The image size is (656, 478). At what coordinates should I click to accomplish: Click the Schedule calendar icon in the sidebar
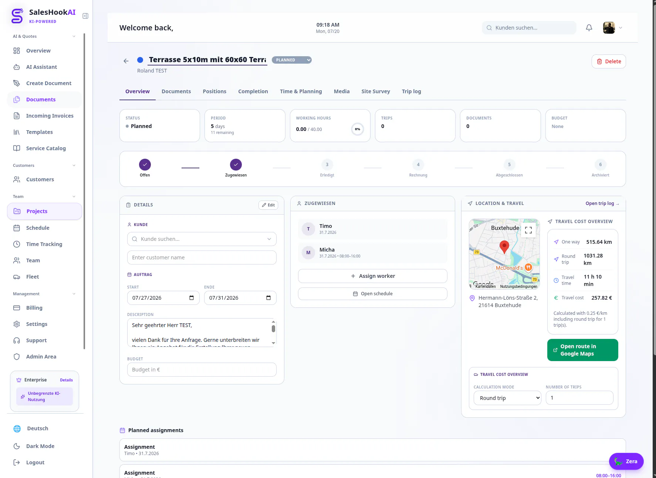17,228
